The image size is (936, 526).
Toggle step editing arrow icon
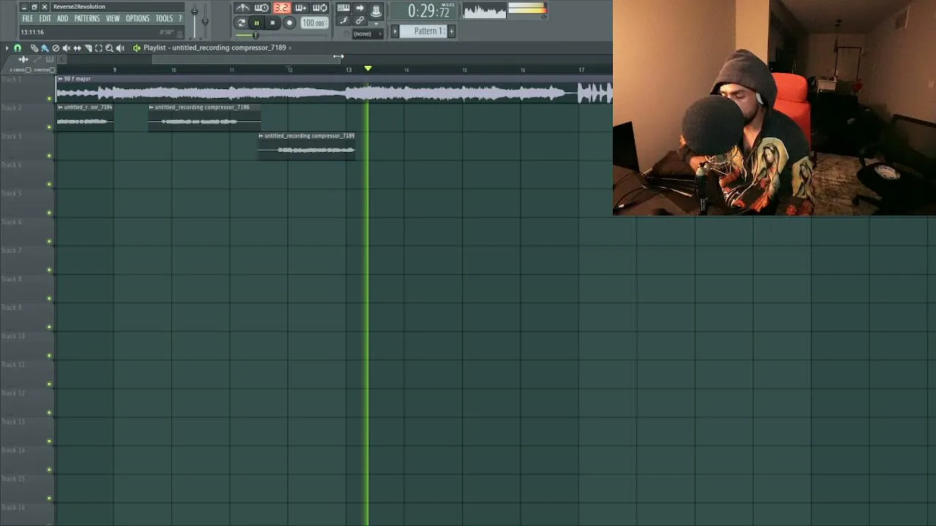point(360,7)
